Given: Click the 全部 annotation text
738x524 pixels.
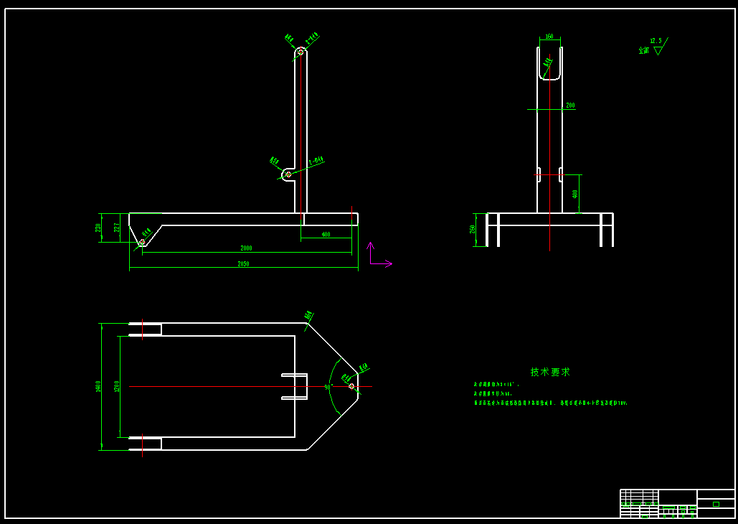Looking at the screenshot, I should pyautogui.click(x=644, y=50).
